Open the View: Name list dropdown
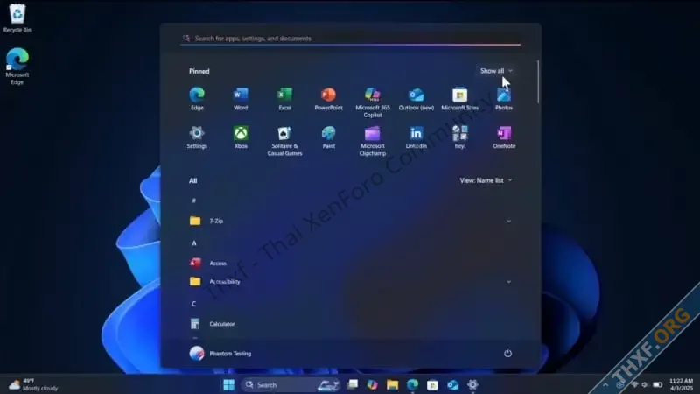 click(x=486, y=180)
